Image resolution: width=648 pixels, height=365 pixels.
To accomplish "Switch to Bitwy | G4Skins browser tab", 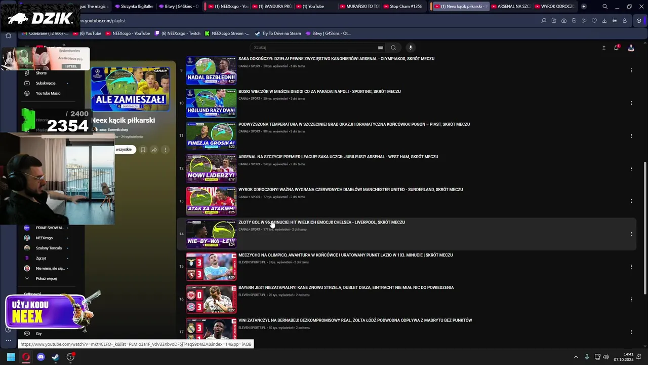I will 179,7.
